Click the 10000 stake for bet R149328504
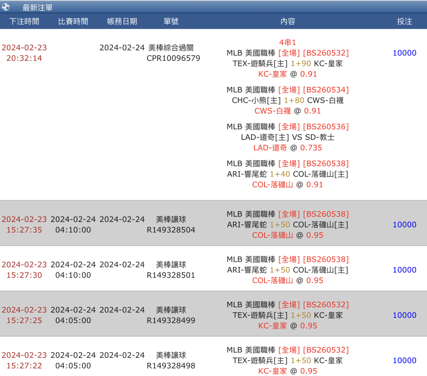Viewport: 427px width, 376px height. [404, 225]
